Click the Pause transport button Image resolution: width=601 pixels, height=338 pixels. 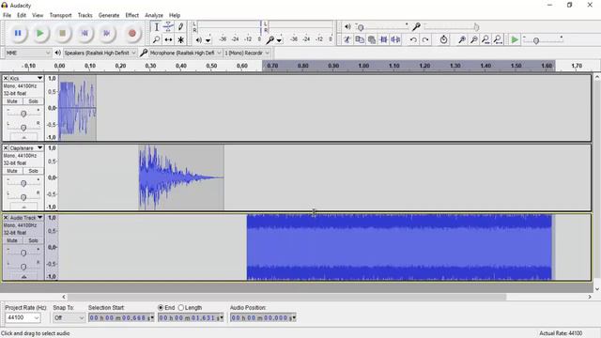coord(18,34)
